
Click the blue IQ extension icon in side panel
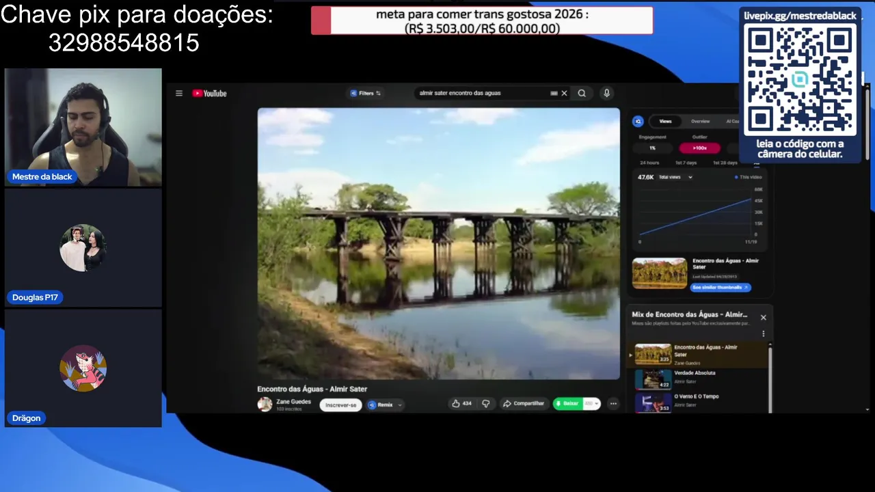tap(638, 121)
